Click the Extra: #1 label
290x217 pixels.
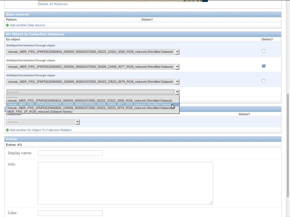(x=14, y=145)
